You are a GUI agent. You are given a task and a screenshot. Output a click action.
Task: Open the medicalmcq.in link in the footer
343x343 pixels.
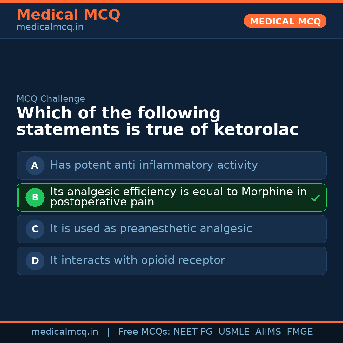click(64, 332)
